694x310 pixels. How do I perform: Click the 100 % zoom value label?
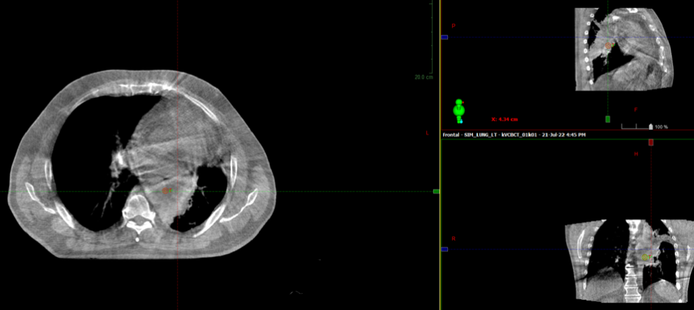(x=661, y=127)
